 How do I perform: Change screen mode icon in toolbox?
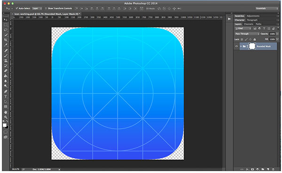(6, 137)
